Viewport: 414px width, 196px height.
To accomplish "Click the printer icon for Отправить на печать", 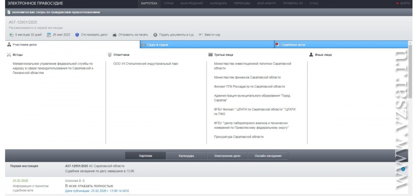I will (114, 35).
